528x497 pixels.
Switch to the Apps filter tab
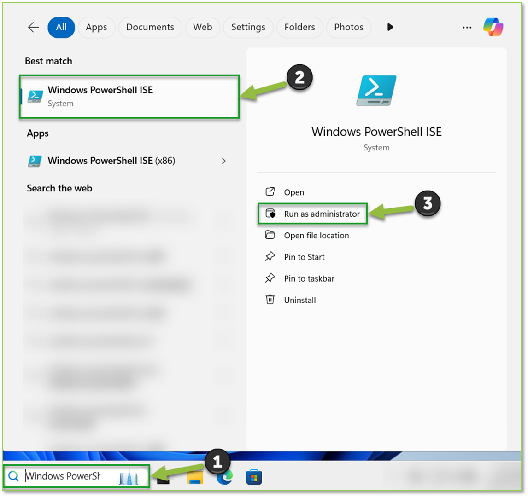point(96,27)
